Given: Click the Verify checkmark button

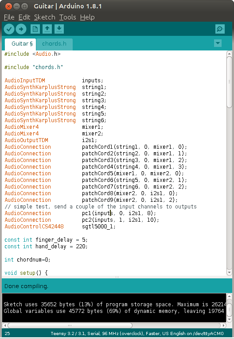Looking at the screenshot, I should [9, 29].
